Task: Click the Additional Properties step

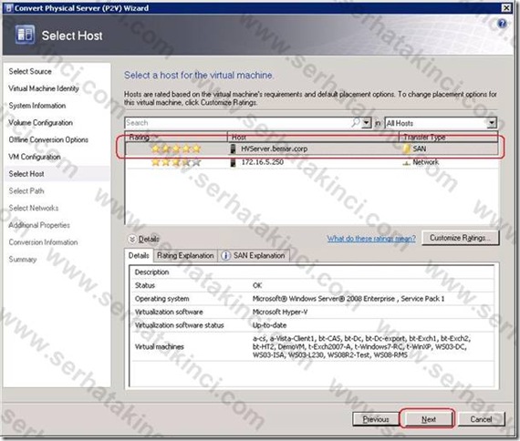Action: pyautogui.click(x=39, y=225)
